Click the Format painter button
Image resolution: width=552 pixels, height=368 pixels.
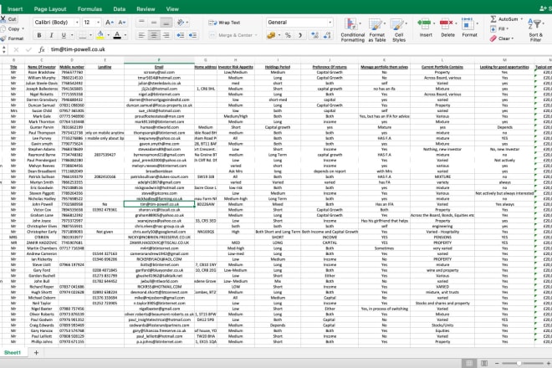pyautogui.click(x=12, y=38)
